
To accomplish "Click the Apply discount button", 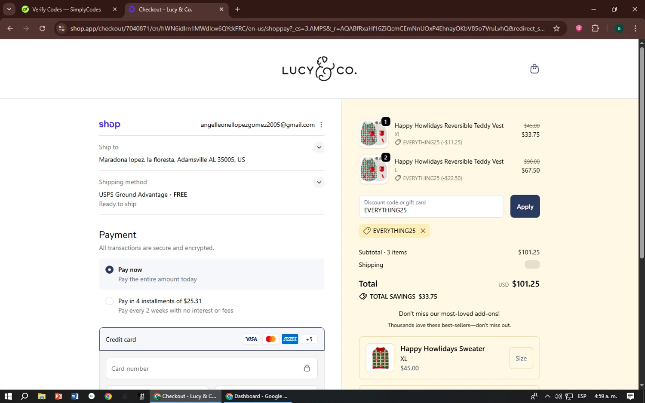I will 525,207.
